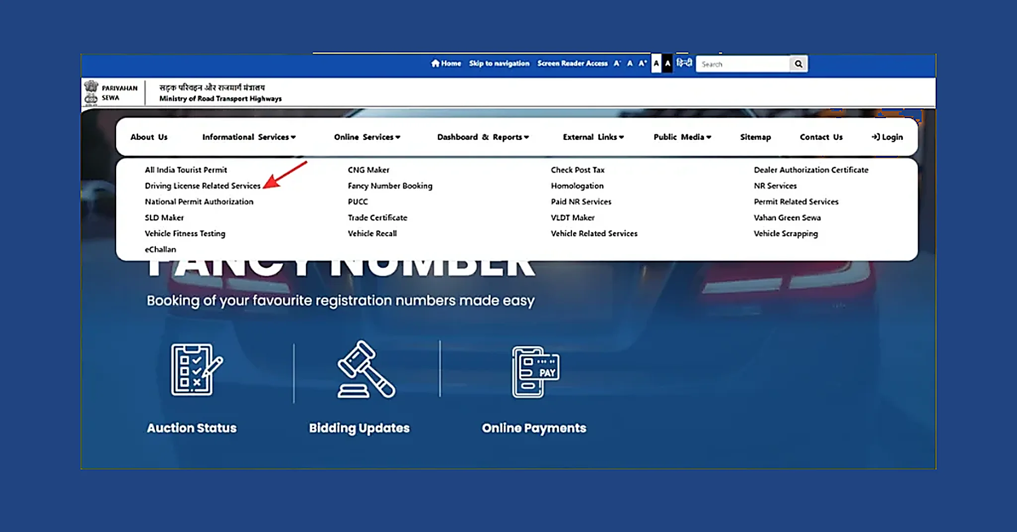Reset font to normal size A

[630, 64]
